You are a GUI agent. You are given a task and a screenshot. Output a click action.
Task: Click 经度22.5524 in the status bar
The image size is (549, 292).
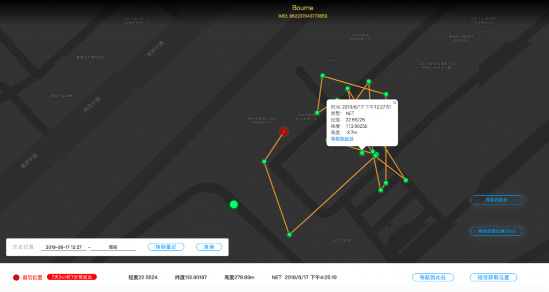click(143, 278)
